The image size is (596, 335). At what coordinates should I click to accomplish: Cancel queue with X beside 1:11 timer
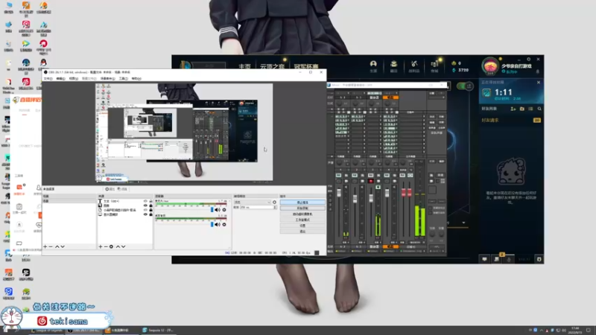539,83
